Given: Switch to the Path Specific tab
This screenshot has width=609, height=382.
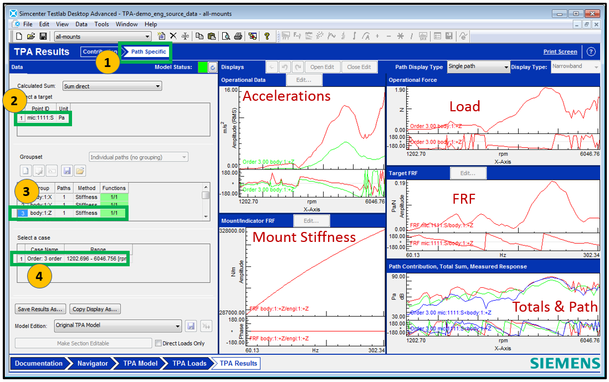Looking at the screenshot, I should [146, 51].
